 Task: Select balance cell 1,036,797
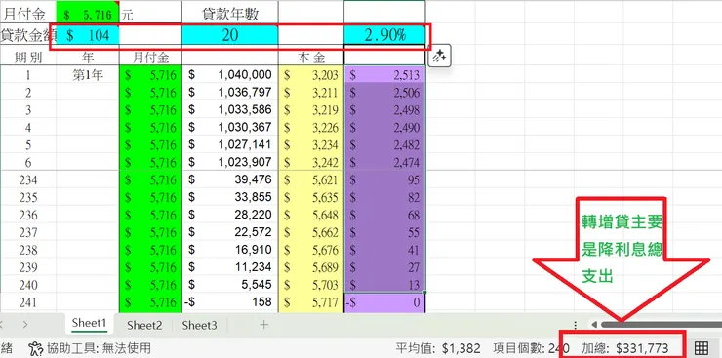(x=229, y=93)
